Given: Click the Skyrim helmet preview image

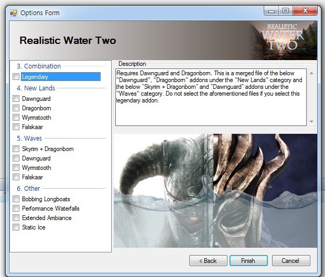Looking at the screenshot, I should [215, 190].
